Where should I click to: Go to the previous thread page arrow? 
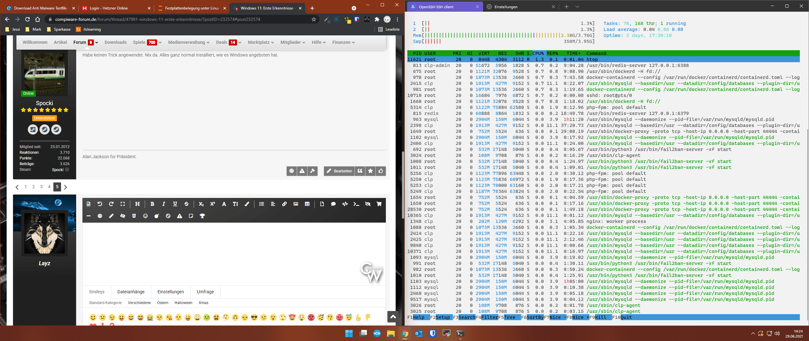click(17, 187)
